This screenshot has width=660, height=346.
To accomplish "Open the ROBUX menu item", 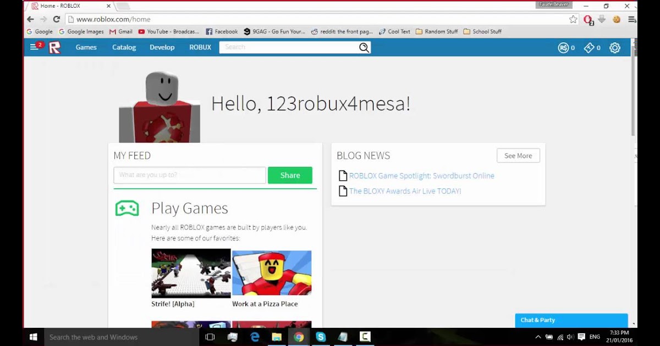I will click(x=200, y=48).
